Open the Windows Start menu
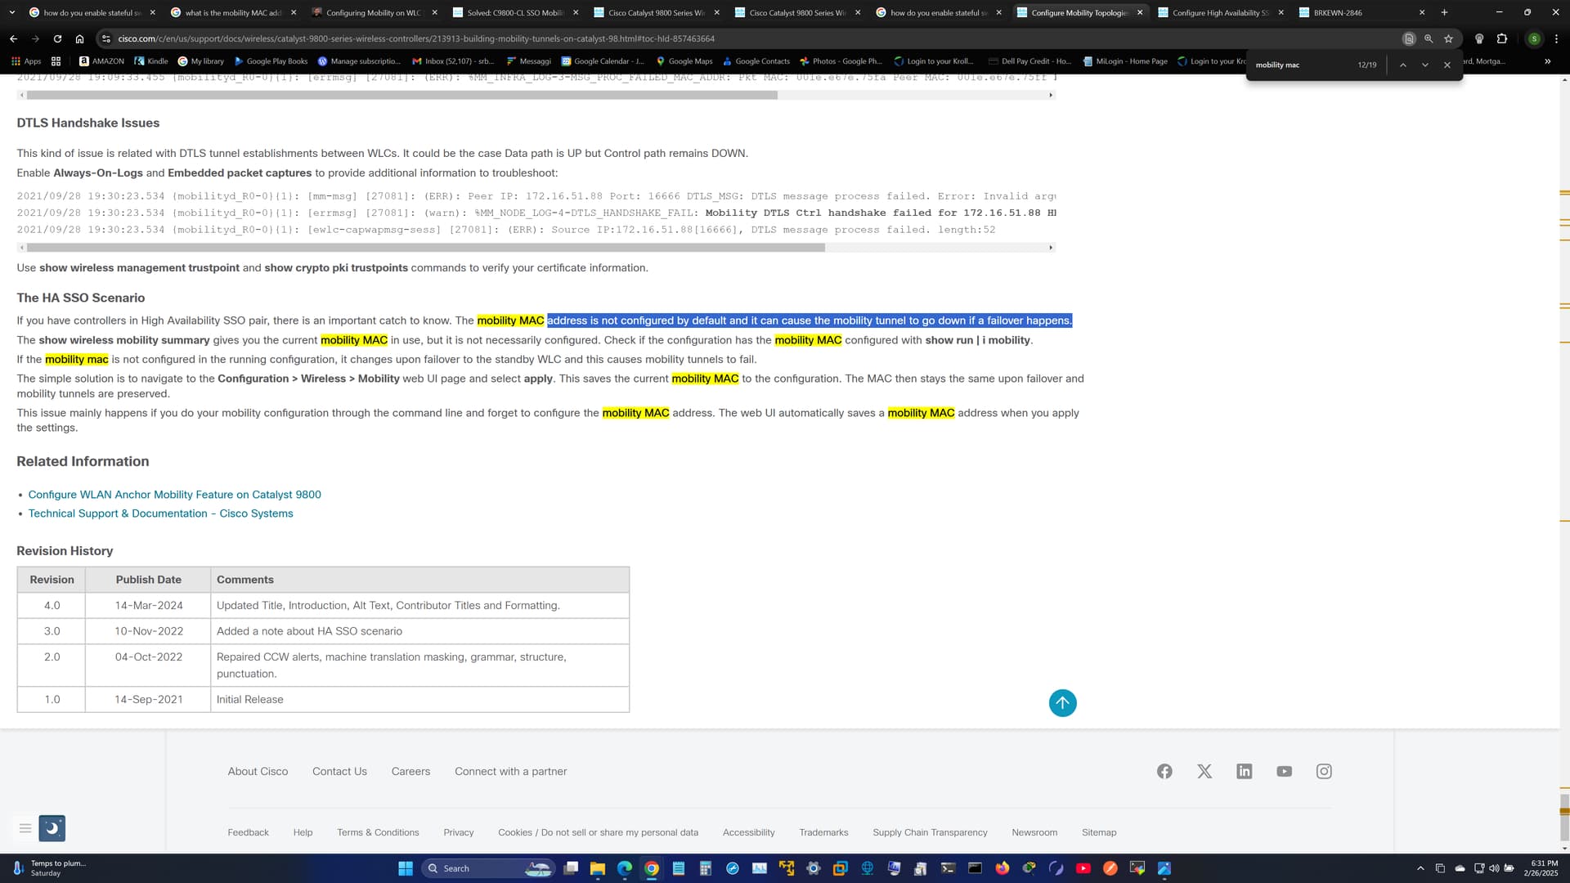Image resolution: width=1570 pixels, height=883 pixels. (x=405, y=868)
